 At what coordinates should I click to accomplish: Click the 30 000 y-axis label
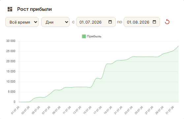click(x=11, y=41)
